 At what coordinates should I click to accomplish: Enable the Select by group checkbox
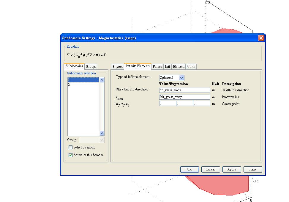pyautogui.click(x=71, y=147)
